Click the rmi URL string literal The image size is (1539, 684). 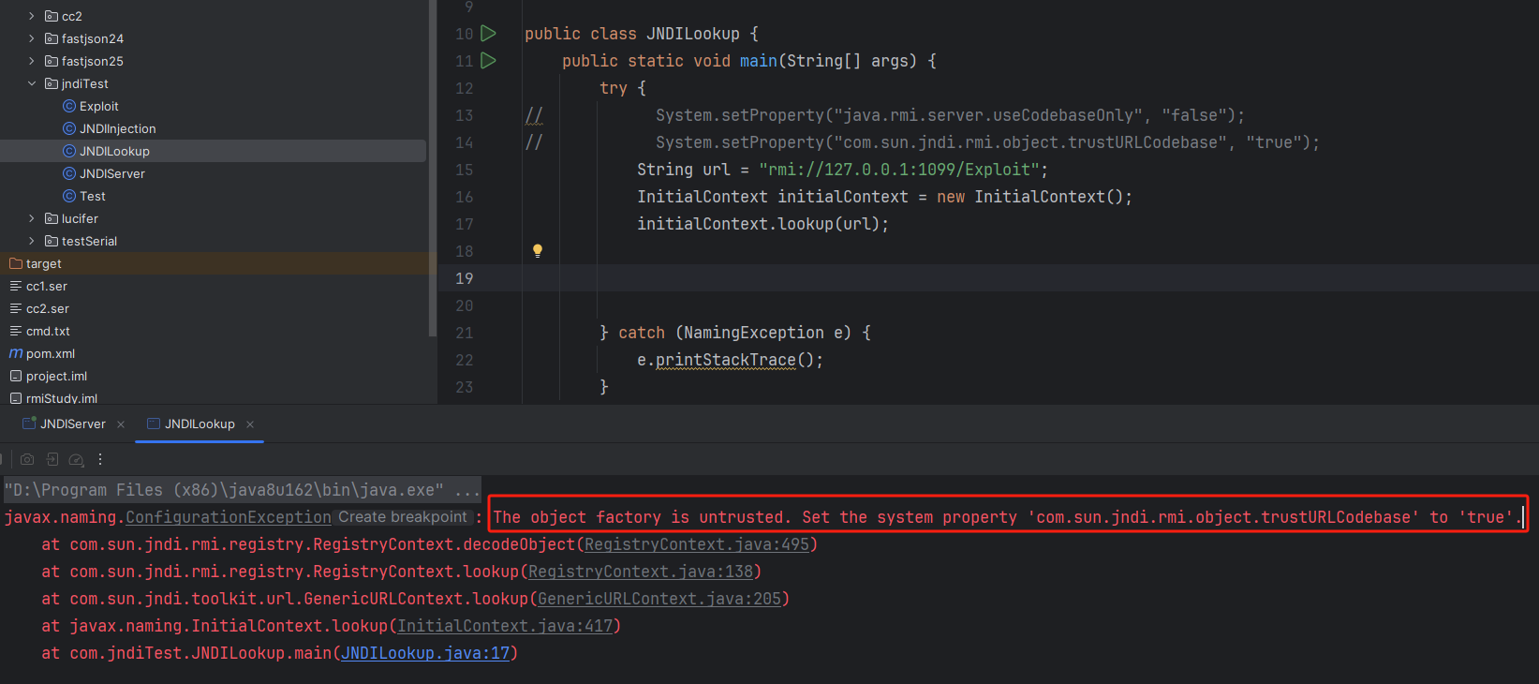899,170
